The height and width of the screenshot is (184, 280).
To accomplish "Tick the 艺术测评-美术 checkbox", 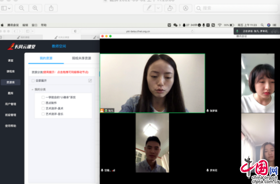I will click(x=43, y=108).
